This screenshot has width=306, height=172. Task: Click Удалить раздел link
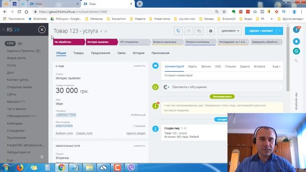point(136,133)
